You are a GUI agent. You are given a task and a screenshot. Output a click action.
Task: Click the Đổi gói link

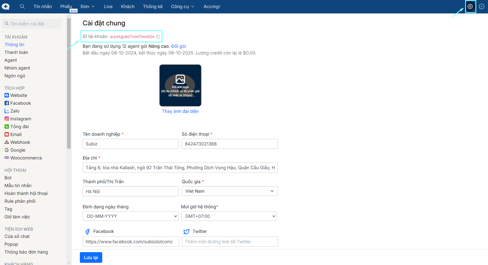(178, 46)
